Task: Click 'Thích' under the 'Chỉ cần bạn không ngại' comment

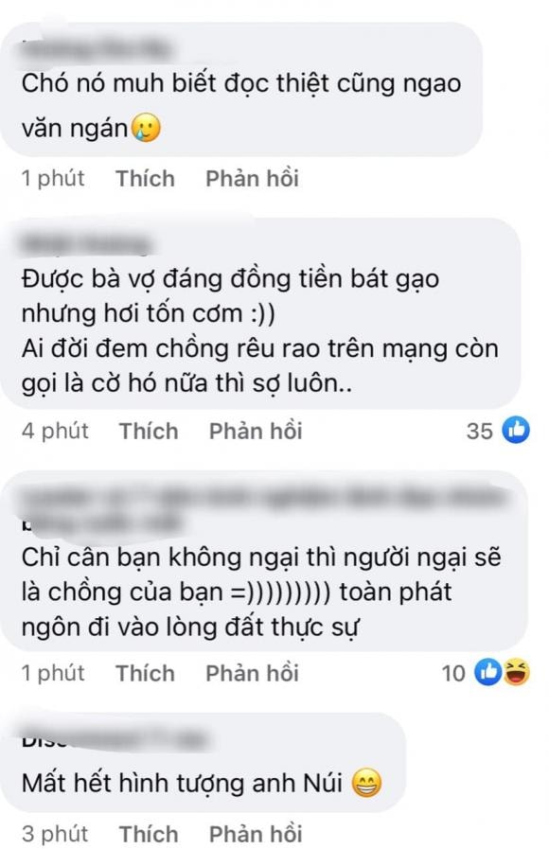Action: click(x=145, y=674)
